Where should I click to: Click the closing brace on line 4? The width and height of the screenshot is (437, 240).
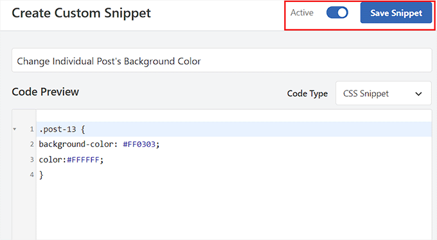click(41, 175)
